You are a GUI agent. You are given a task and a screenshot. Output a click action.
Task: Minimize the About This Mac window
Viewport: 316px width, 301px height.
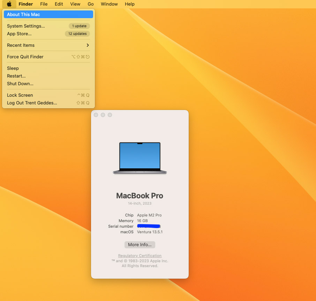click(x=103, y=115)
